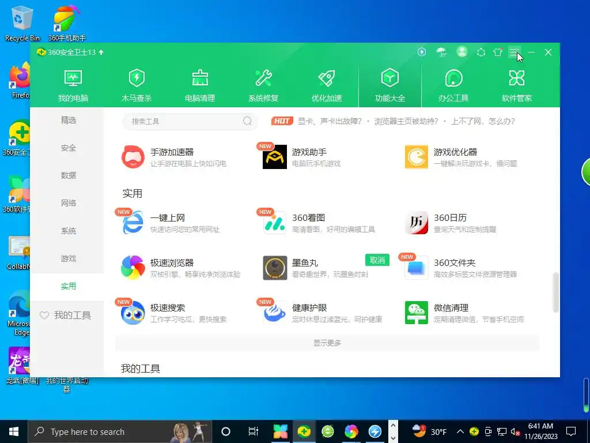This screenshot has width=590, height=443.
Task: Open 软件管家 icon
Action: [x=517, y=78]
